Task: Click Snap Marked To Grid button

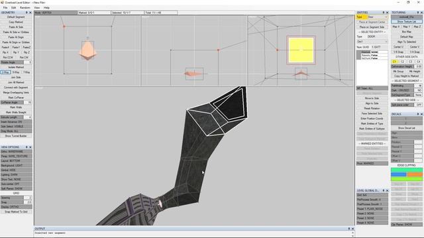Action: tap(16, 212)
